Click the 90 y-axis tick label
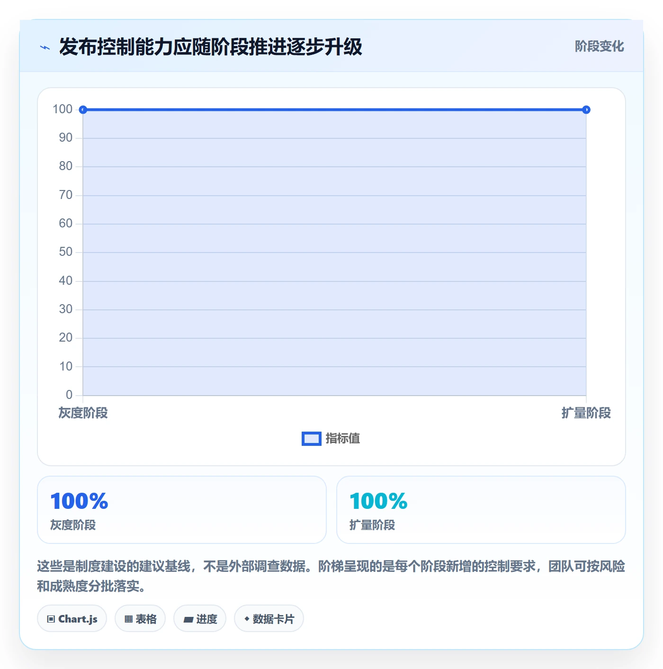The height and width of the screenshot is (669, 663). click(x=66, y=138)
